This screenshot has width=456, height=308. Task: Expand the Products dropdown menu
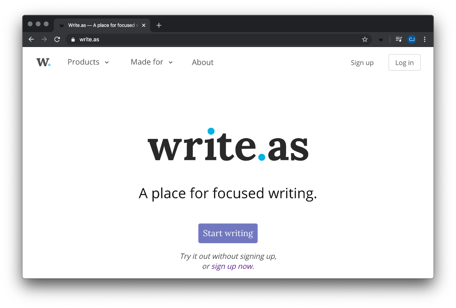[x=88, y=62]
